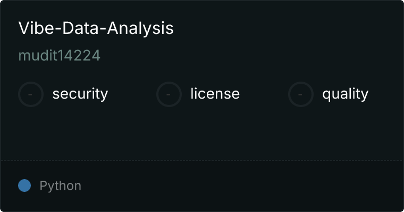Screen dimensions: 404x212
Task: Select the security label text
Action: click(80, 94)
